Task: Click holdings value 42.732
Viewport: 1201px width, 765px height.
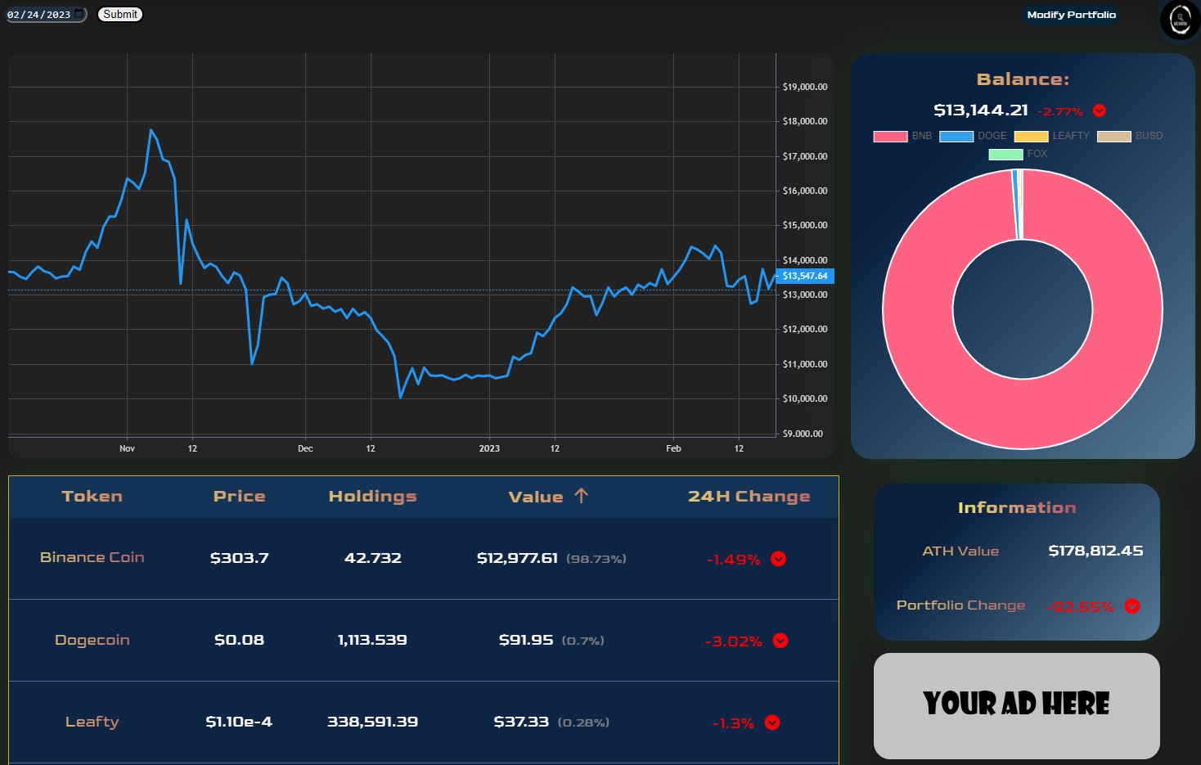Action: [373, 558]
